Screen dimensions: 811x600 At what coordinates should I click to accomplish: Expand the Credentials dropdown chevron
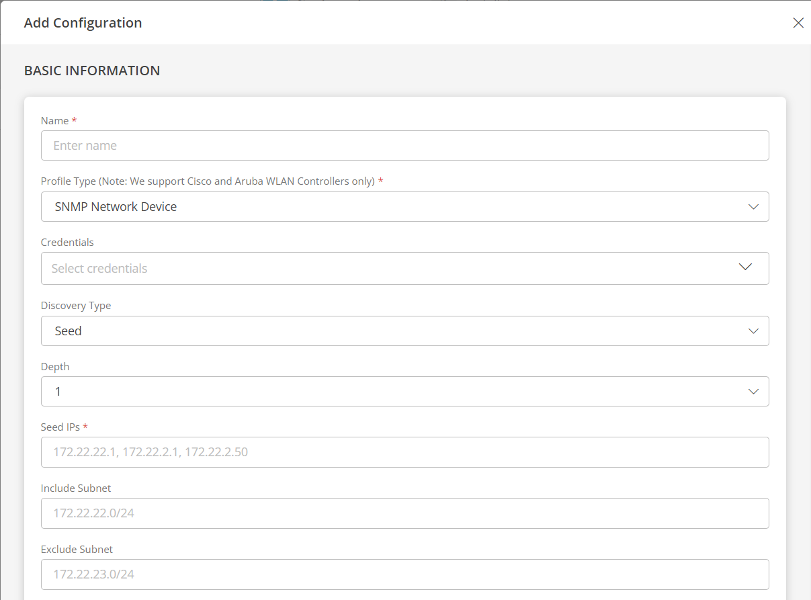point(745,267)
